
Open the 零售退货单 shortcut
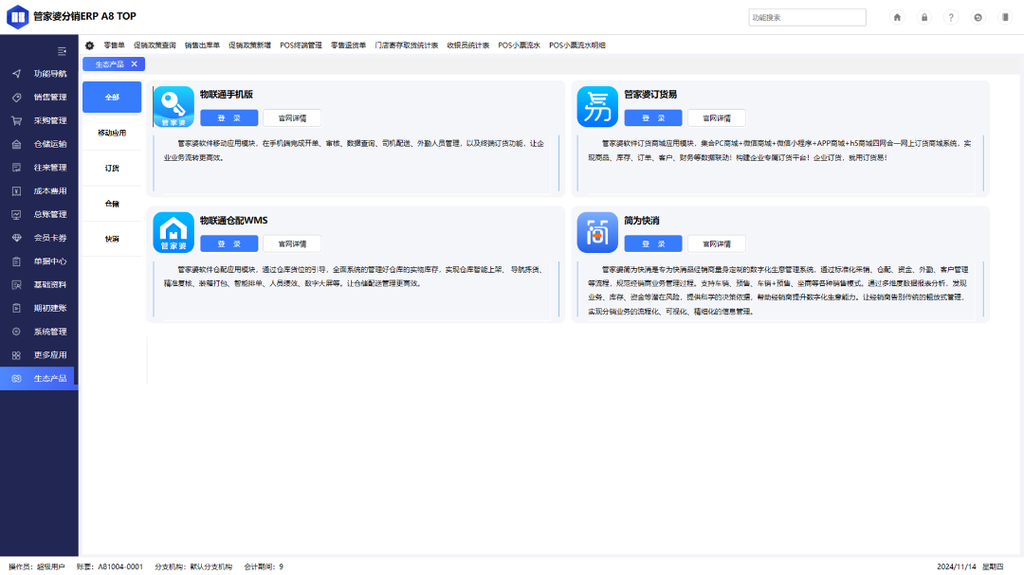click(x=349, y=45)
